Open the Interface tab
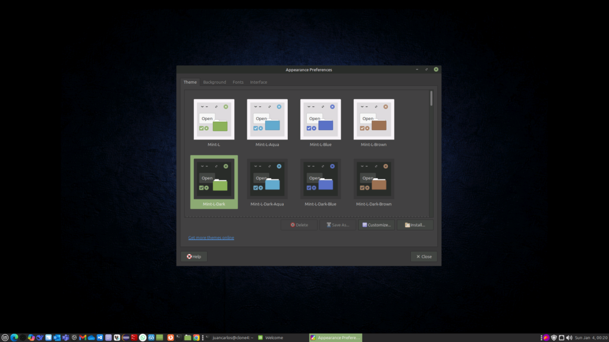This screenshot has height=342, width=609. click(x=258, y=82)
